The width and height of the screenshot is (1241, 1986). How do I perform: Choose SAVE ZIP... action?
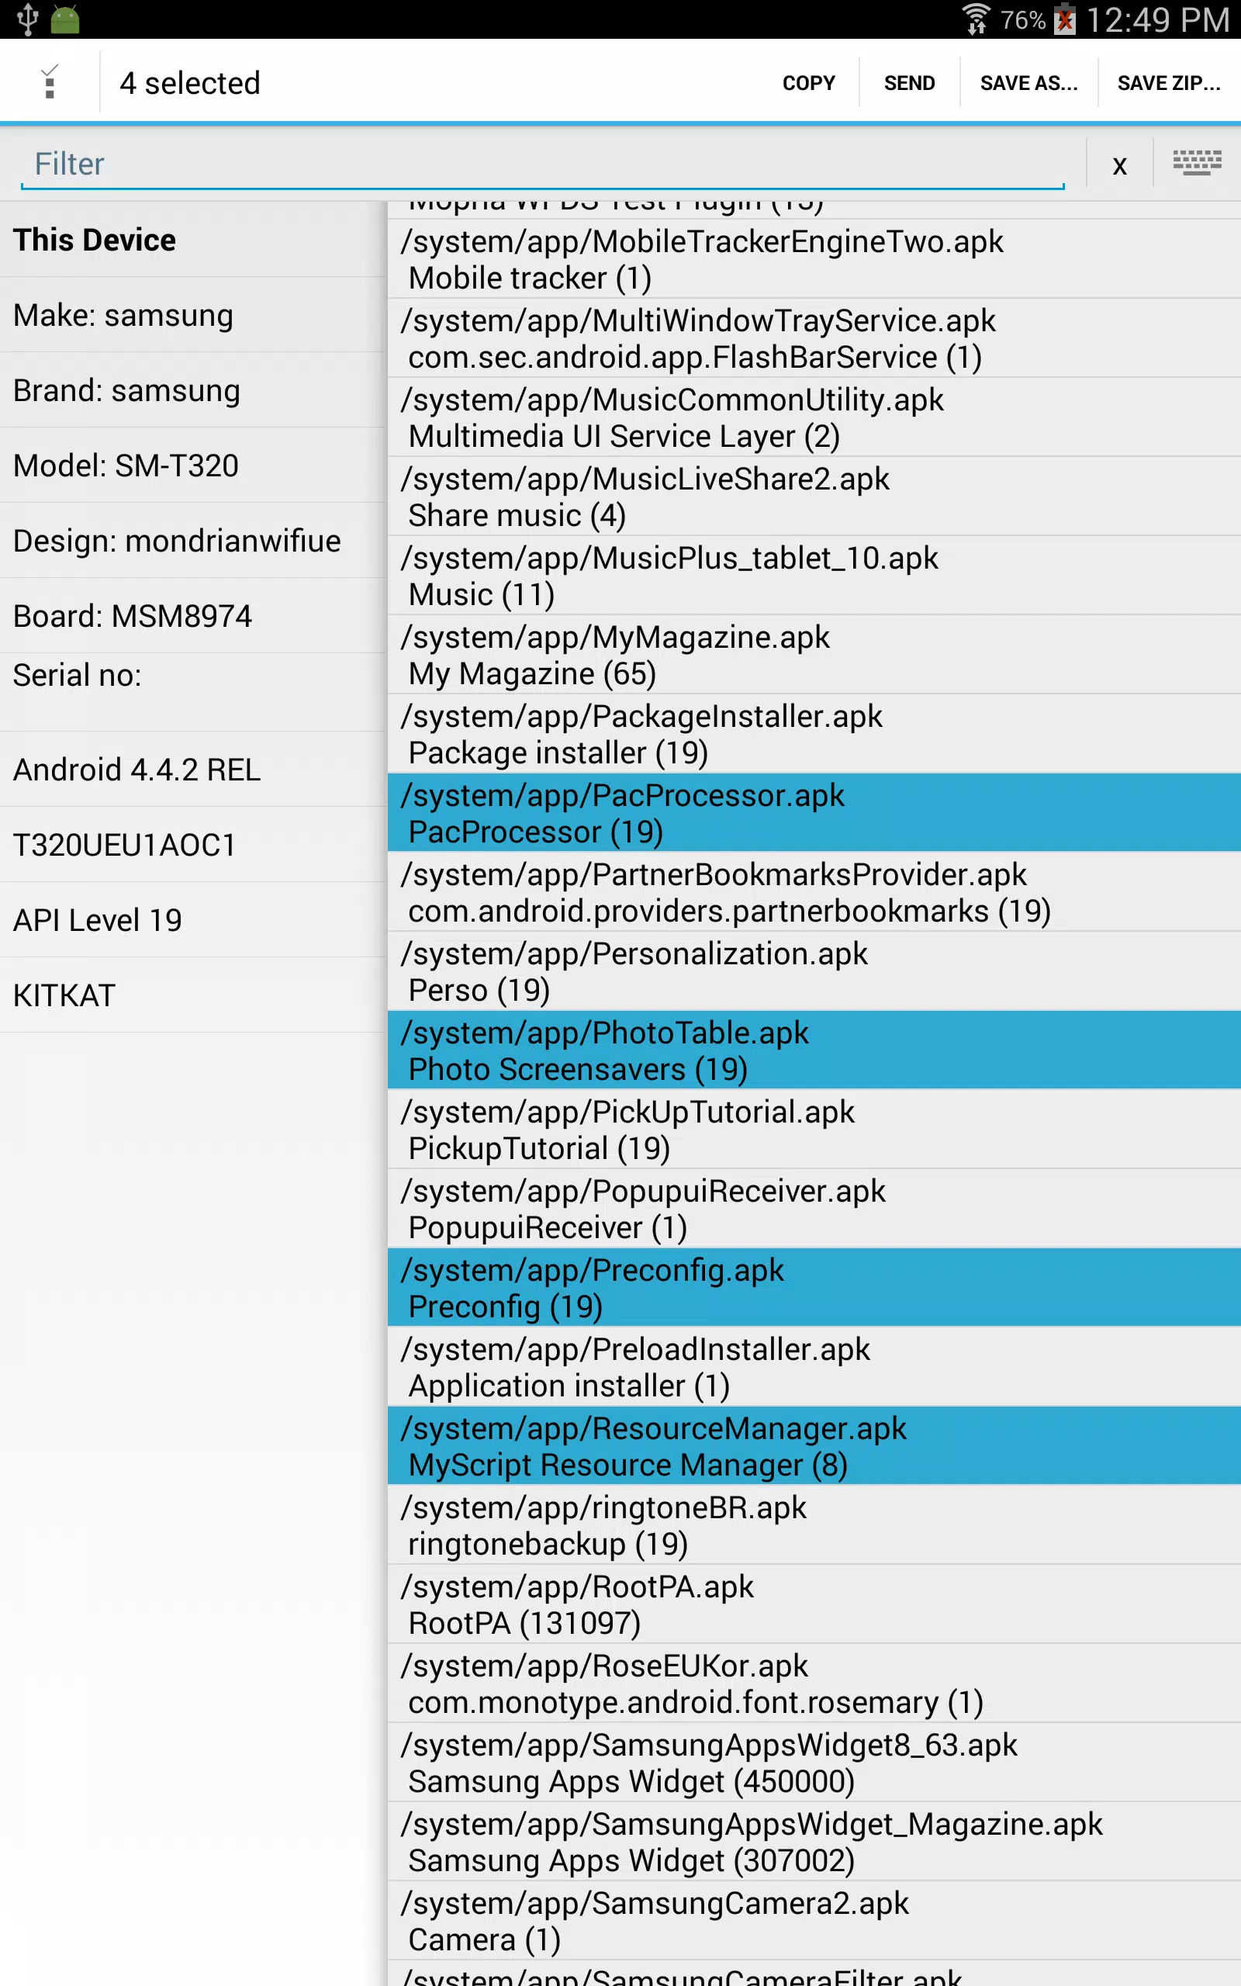pyautogui.click(x=1169, y=83)
